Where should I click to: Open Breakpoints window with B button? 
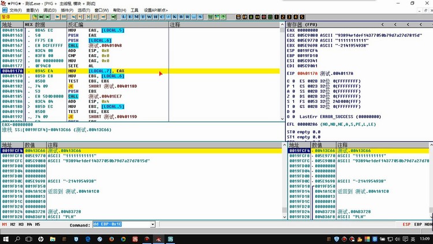(x=181, y=17)
